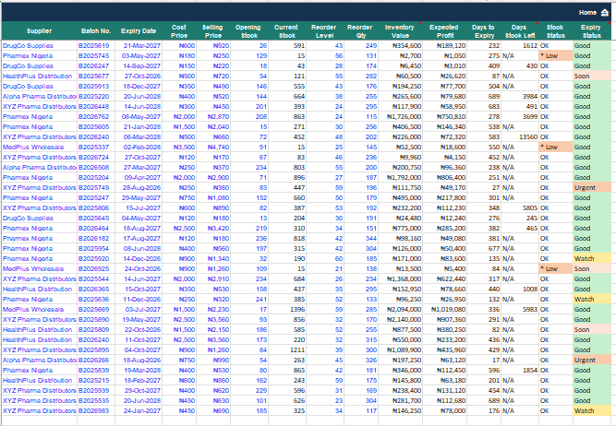616x426 pixels.
Task: Select current stock 1211 cell
Action: [x=286, y=350]
